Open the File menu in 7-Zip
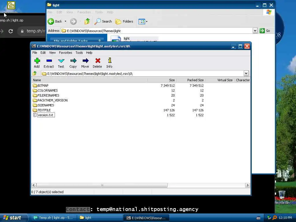Image resolution: width=296 pixels, height=222 pixels. [35, 53]
